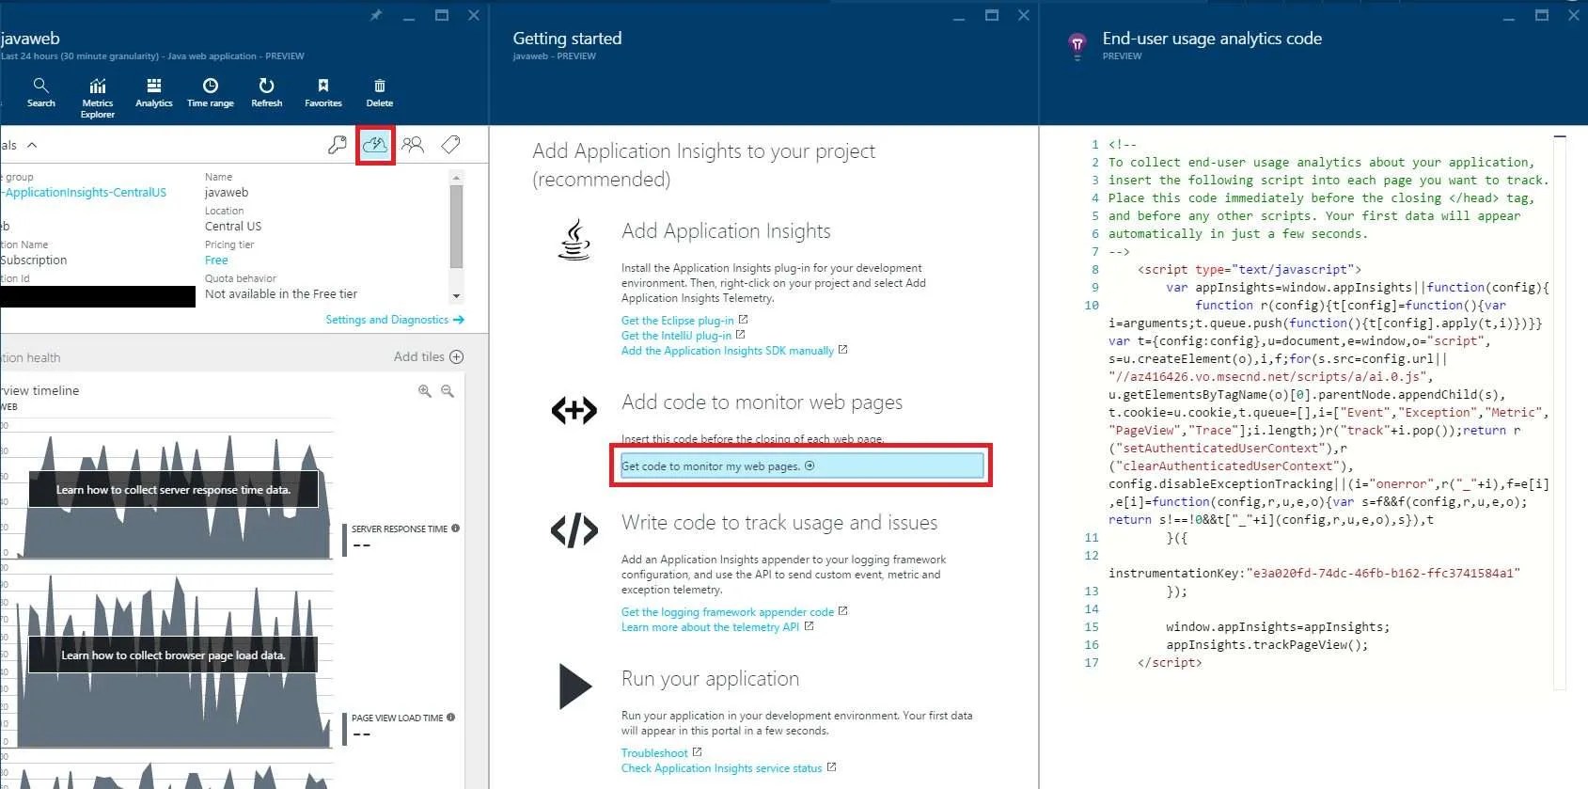1588x789 pixels.
Task: Zoom in on the overview timeline
Action: pyautogui.click(x=425, y=391)
